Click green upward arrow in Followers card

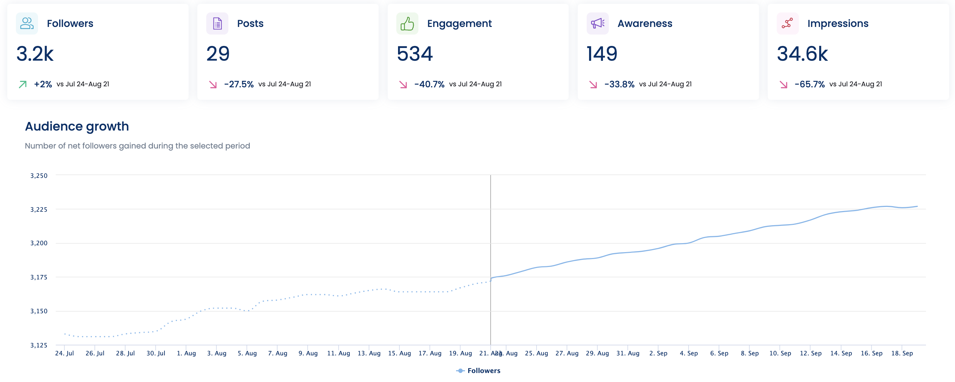22,85
